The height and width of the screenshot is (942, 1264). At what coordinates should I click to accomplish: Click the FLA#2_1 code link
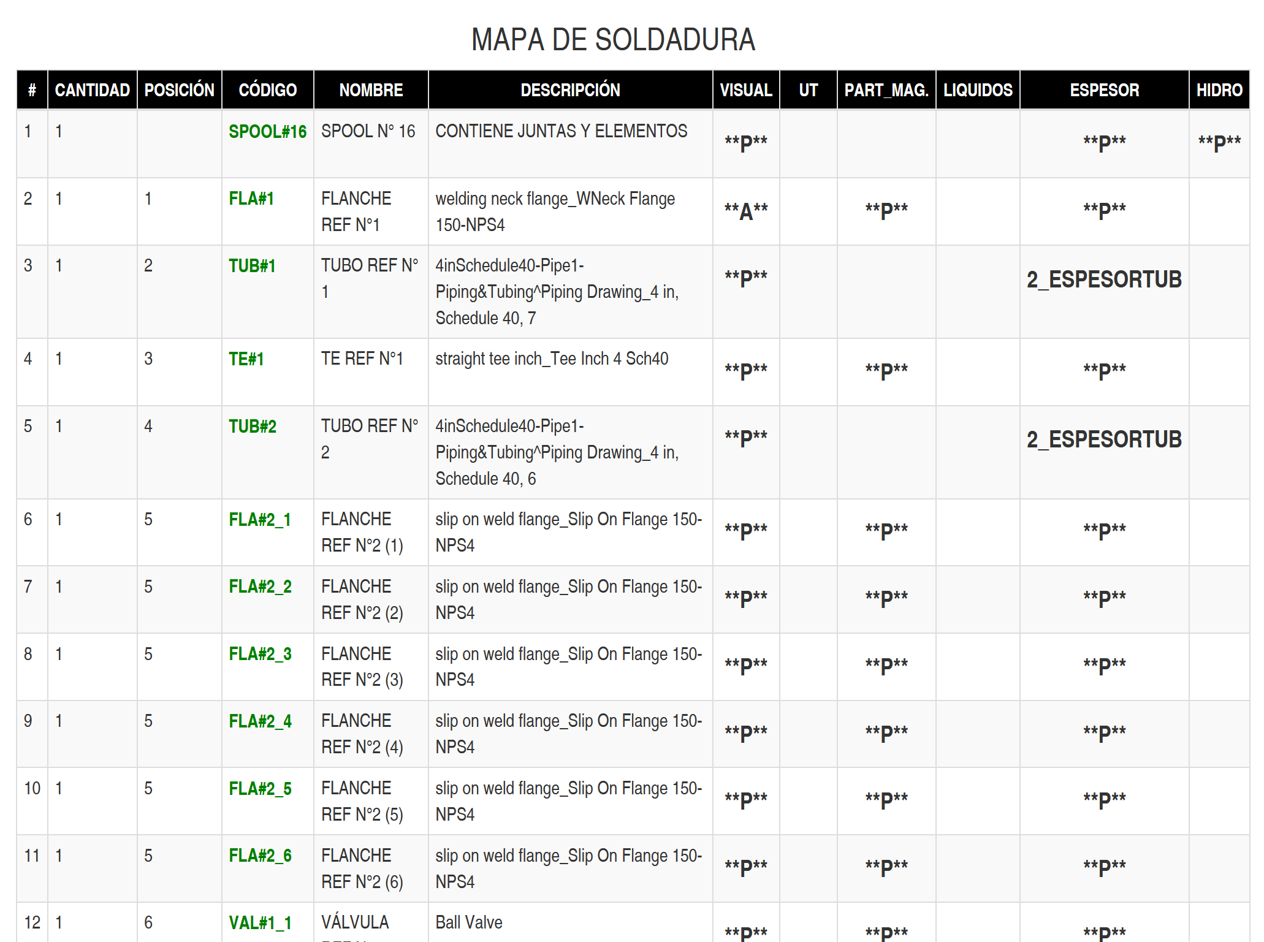[260, 520]
